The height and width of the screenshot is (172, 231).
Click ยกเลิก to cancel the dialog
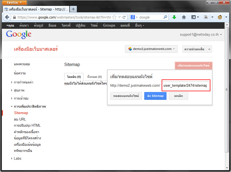tap(179, 96)
